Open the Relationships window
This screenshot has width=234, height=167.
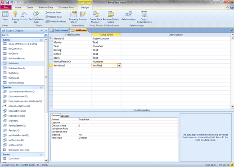coord(129,16)
